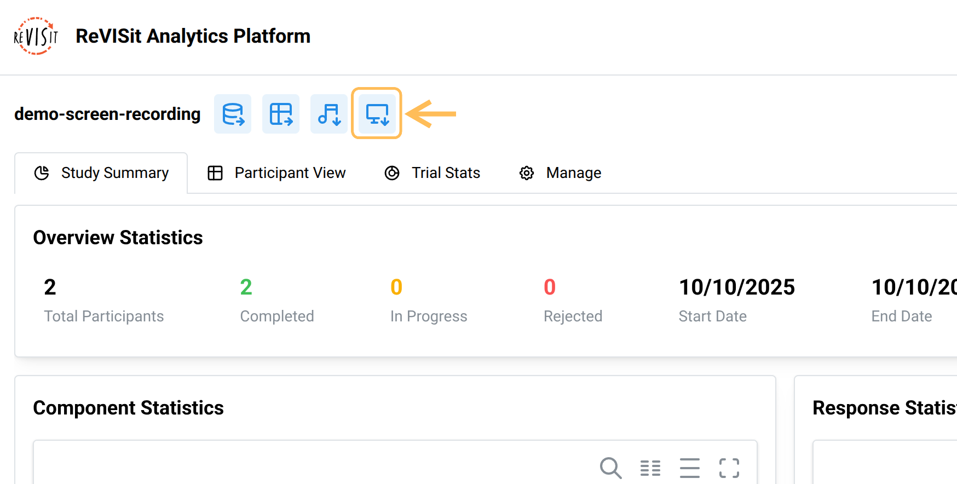Click the ReVISit logo

click(36, 36)
